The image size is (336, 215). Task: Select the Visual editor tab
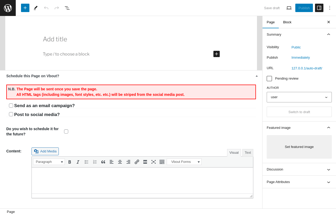[234, 153]
